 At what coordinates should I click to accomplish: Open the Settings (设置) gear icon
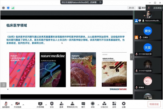[124, 105]
